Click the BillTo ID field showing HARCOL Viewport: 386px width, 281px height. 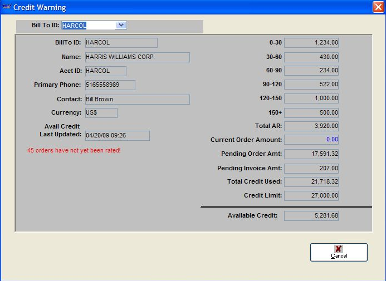pyautogui.click(x=120, y=43)
